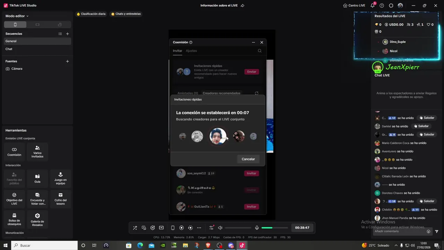The height and width of the screenshot is (250, 444).
Task: Click Saludar next to Darkiel
Action: point(421,126)
